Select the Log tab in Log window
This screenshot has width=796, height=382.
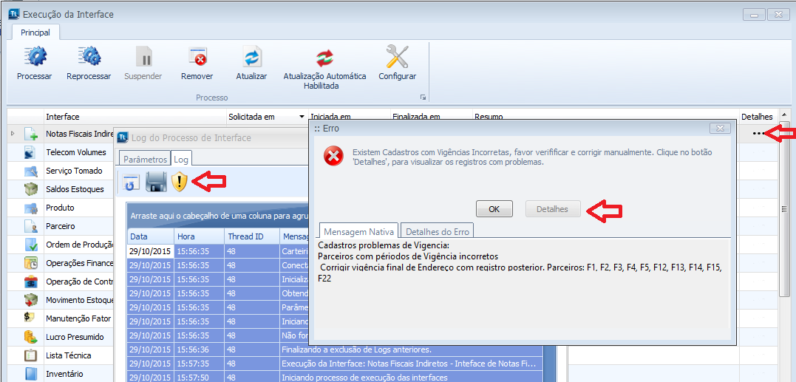(x=181, y=160)
